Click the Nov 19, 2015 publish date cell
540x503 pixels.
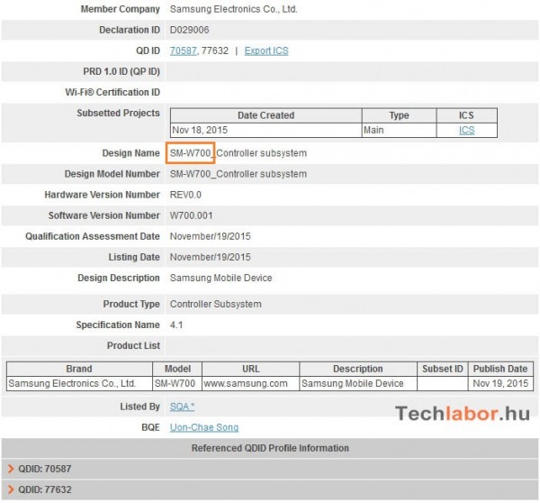(500, 383)
